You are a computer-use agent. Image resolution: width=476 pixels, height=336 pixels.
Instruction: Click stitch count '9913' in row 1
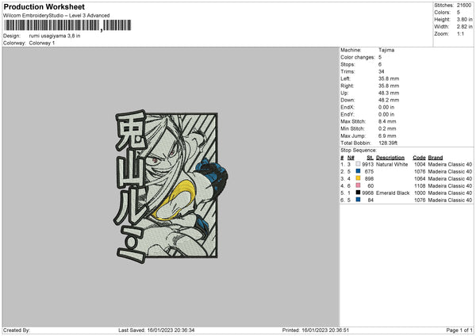pyautogui.click(x=368, y=164)
